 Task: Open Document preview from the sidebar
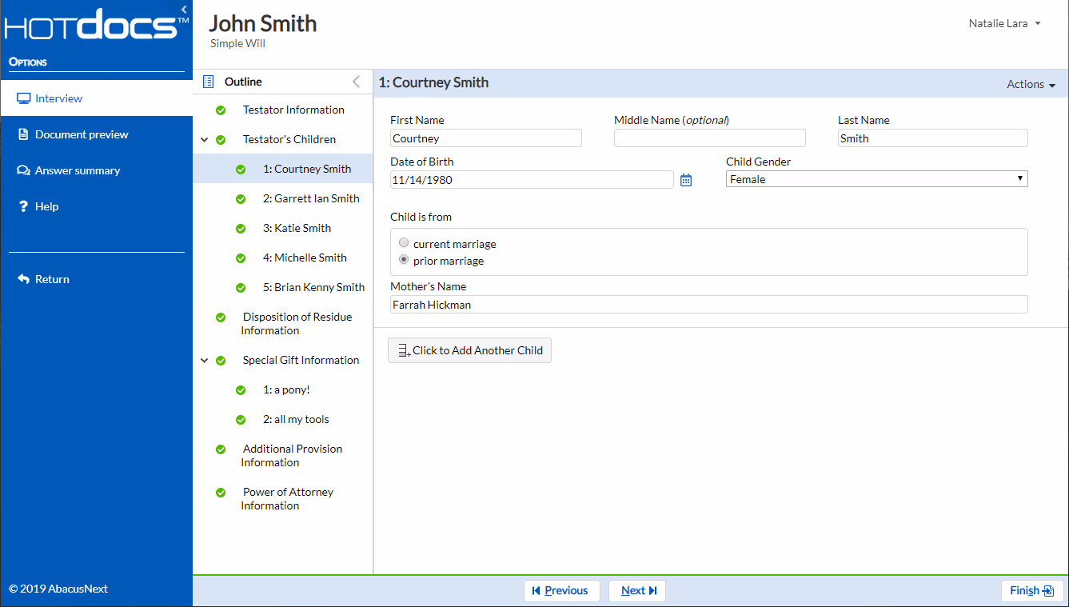24,134
